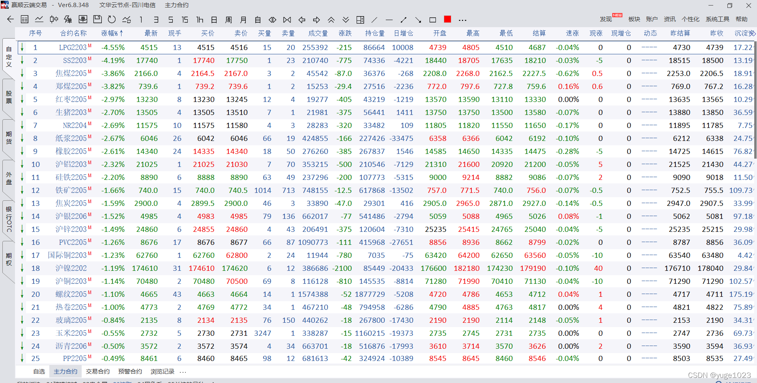Sort by the 持仓量 column header
This screenshot has height=383, width=757.
coord(375,33)
